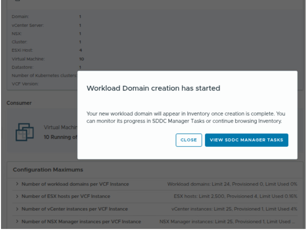The width and height of the screenshot is (307, 230).
Task: Click 'vCenter instances: Limit 25' summary text
Action: tap(235, 209)
